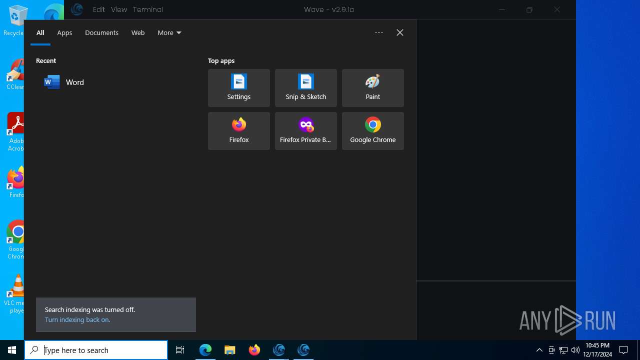Image resolution: width=640 pixels, height=360 pixels.
Task: Close the search panel
Action: (400, 32)
